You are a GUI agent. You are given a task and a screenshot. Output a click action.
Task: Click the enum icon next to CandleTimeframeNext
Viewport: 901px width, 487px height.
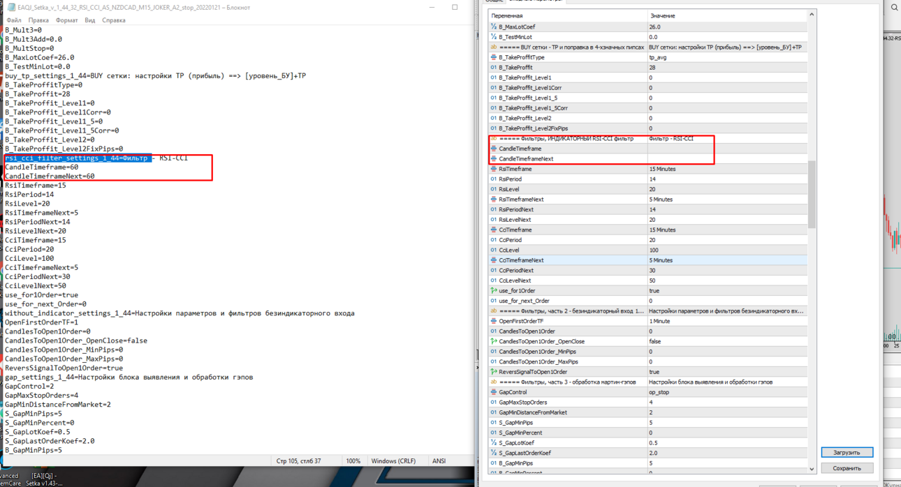494,159
